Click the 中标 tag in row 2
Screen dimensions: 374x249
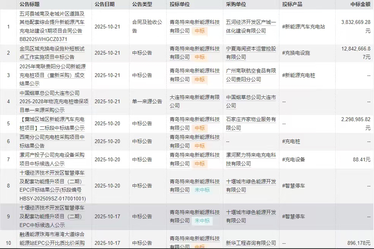[x=200, y=57]
